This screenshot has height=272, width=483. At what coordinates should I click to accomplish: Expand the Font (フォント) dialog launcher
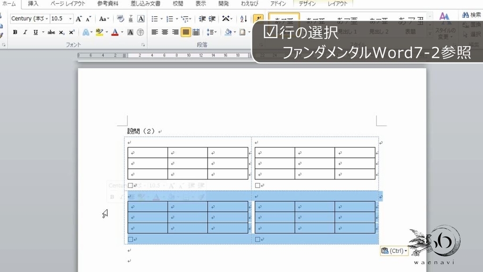143,45
